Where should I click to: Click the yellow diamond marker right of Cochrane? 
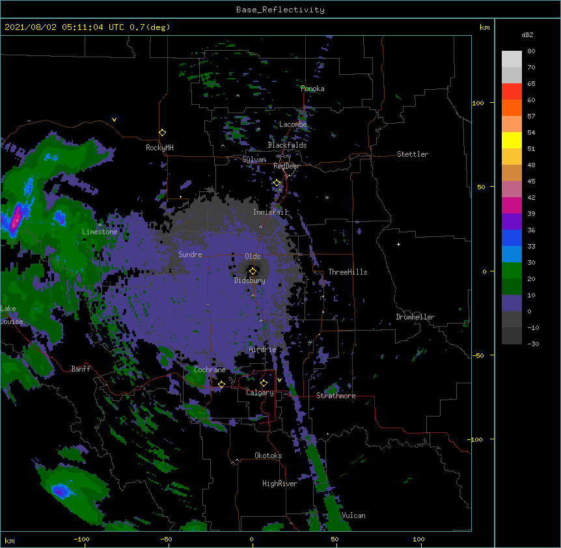(x=221, y=384)
